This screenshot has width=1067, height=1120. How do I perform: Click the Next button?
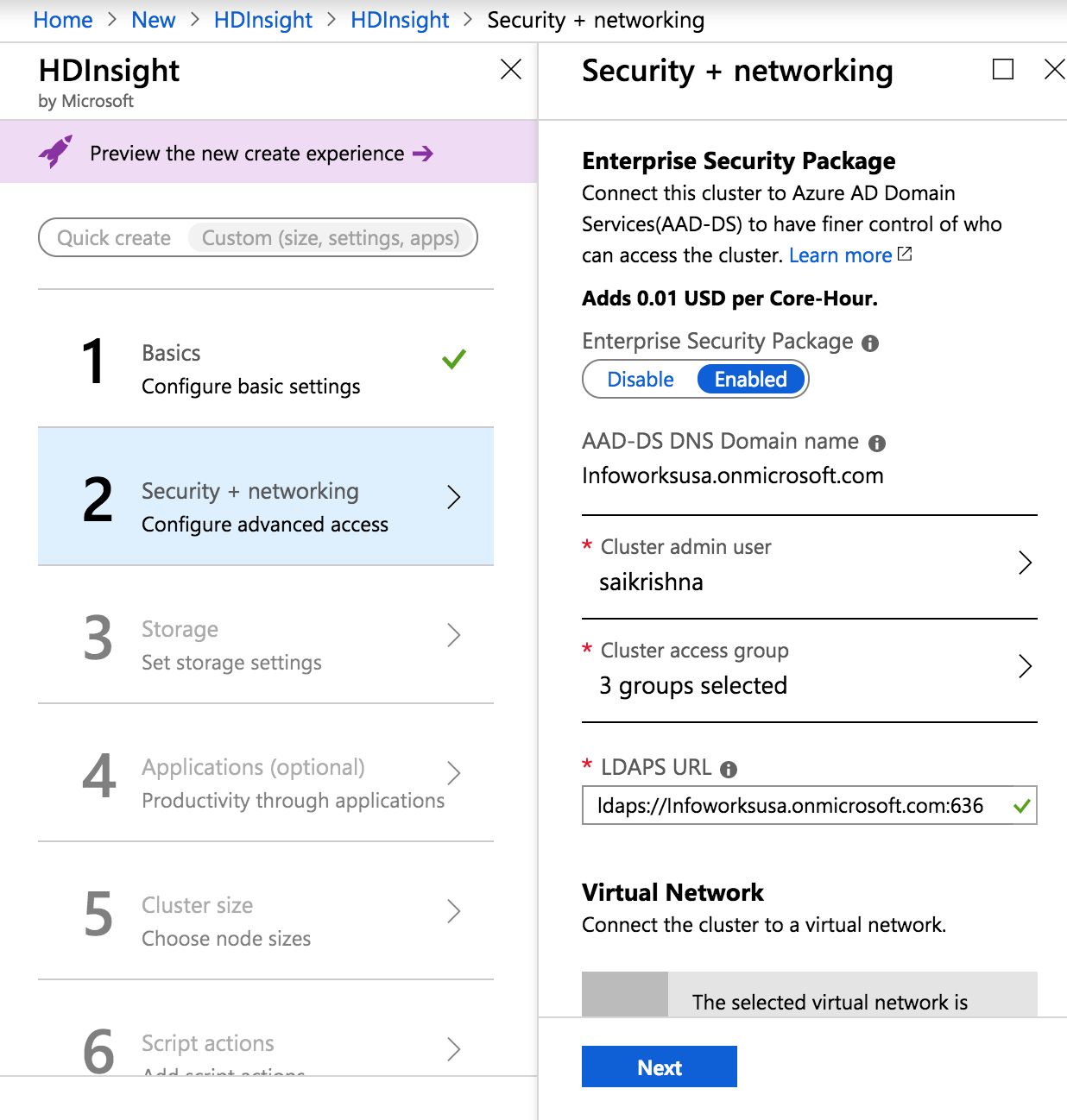point(660,1067)
